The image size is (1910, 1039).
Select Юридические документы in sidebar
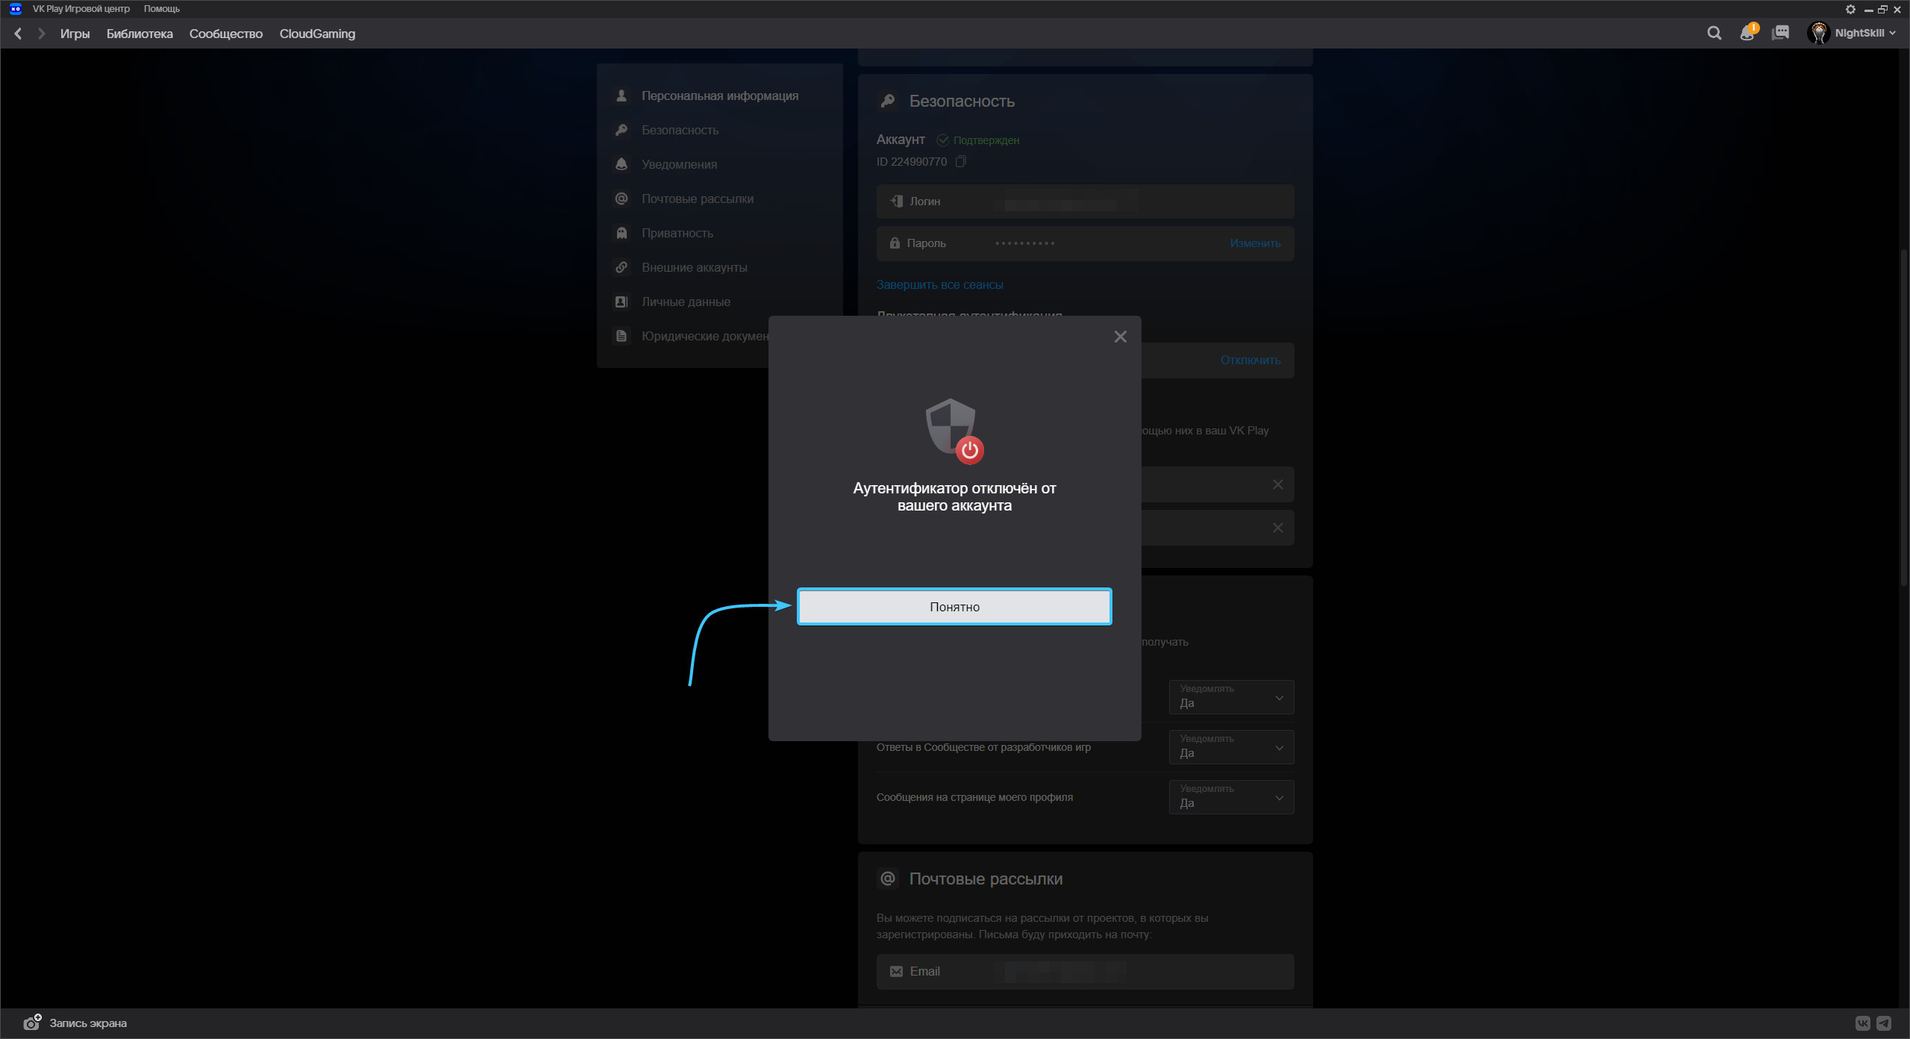pyautogui.click(x=704, y=336)
